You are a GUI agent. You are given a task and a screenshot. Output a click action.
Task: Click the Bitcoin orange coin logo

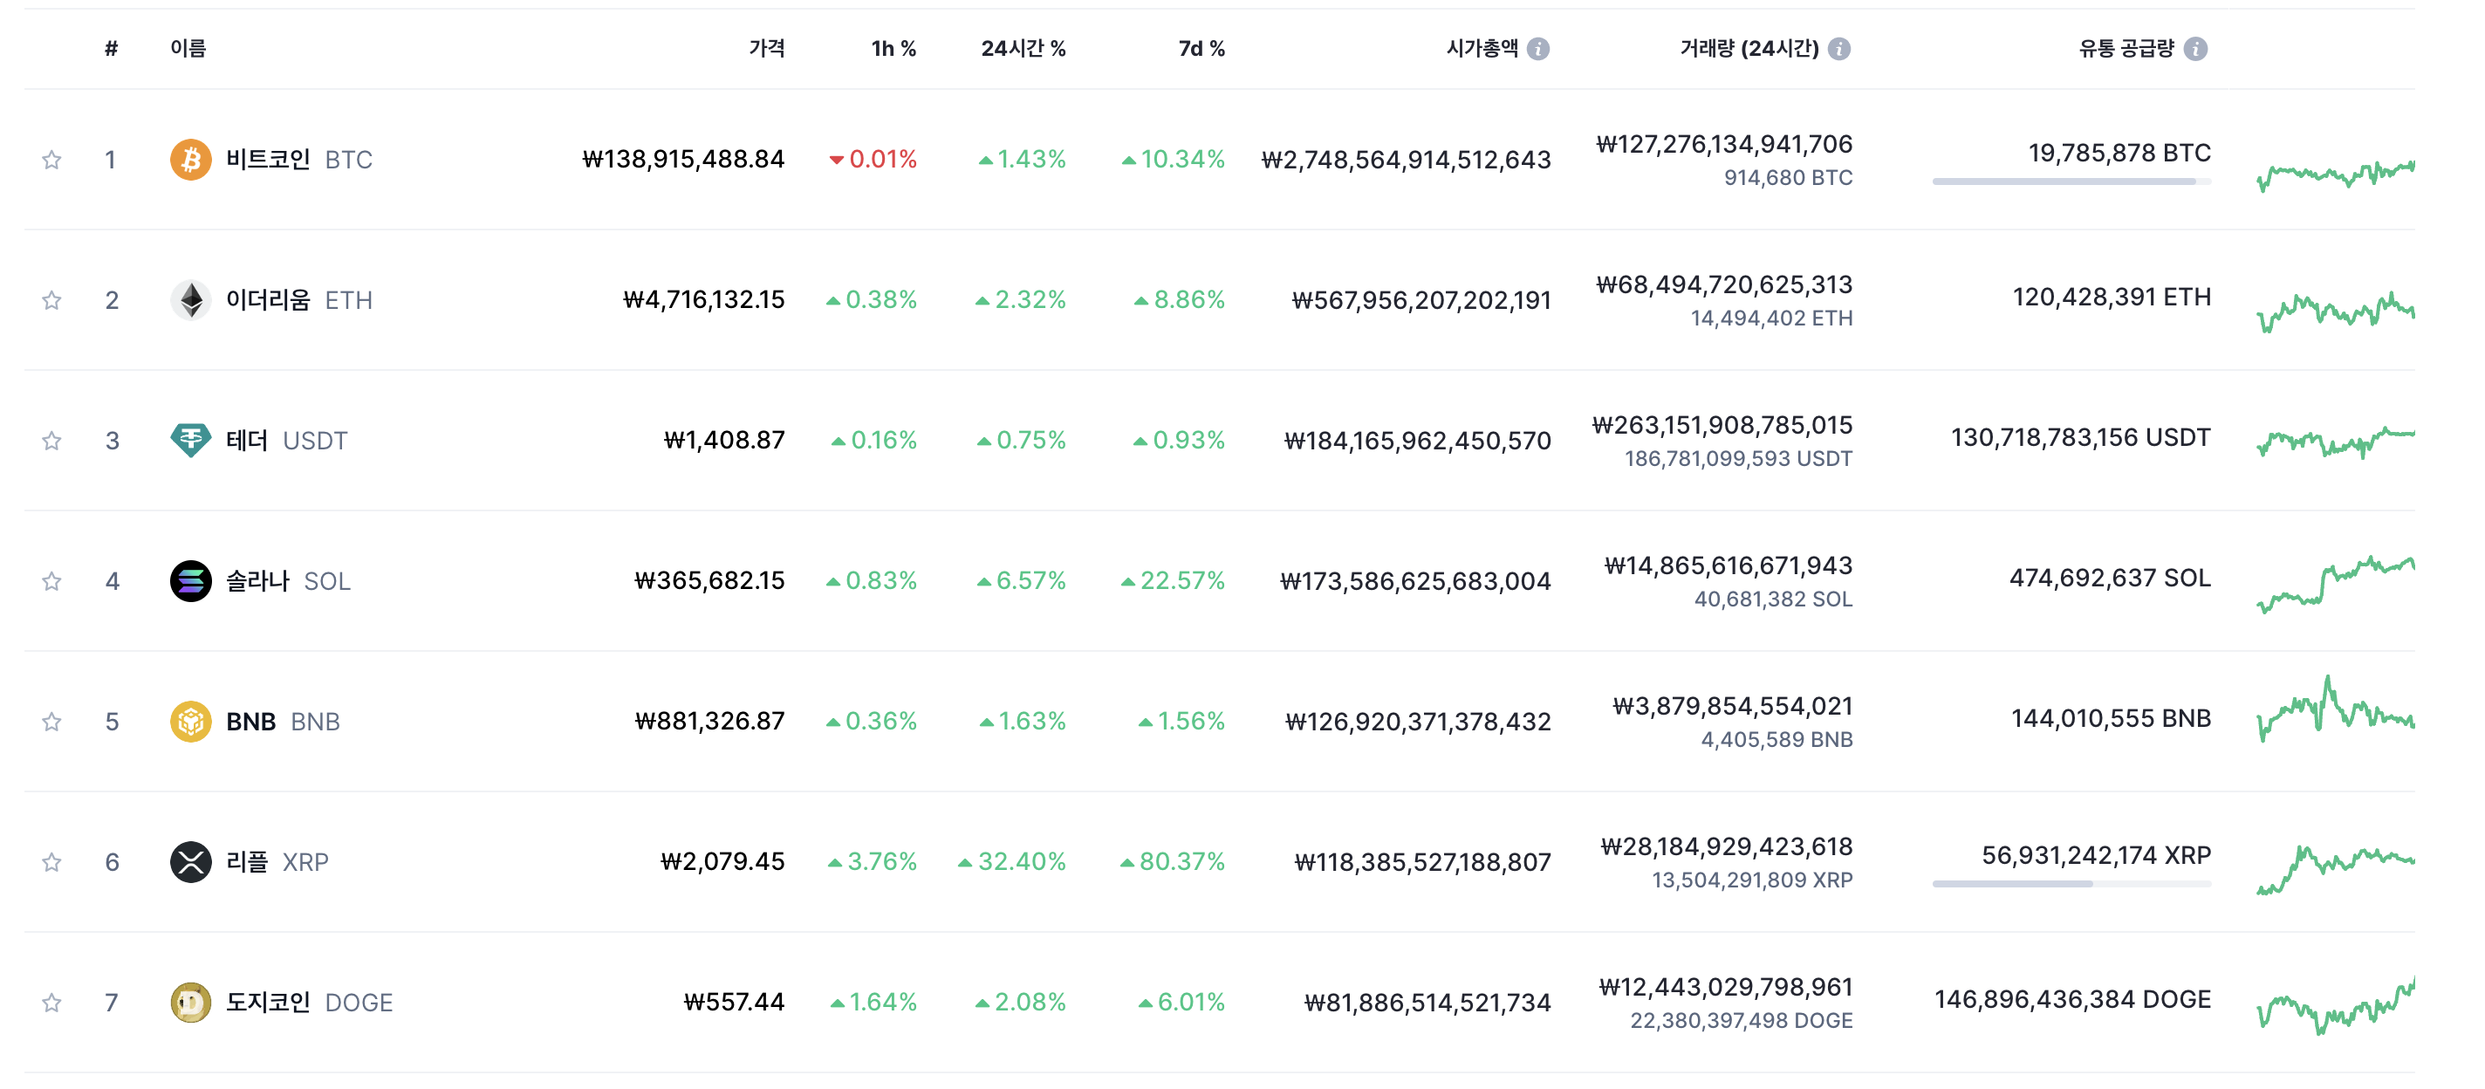(x=190, y=159)
